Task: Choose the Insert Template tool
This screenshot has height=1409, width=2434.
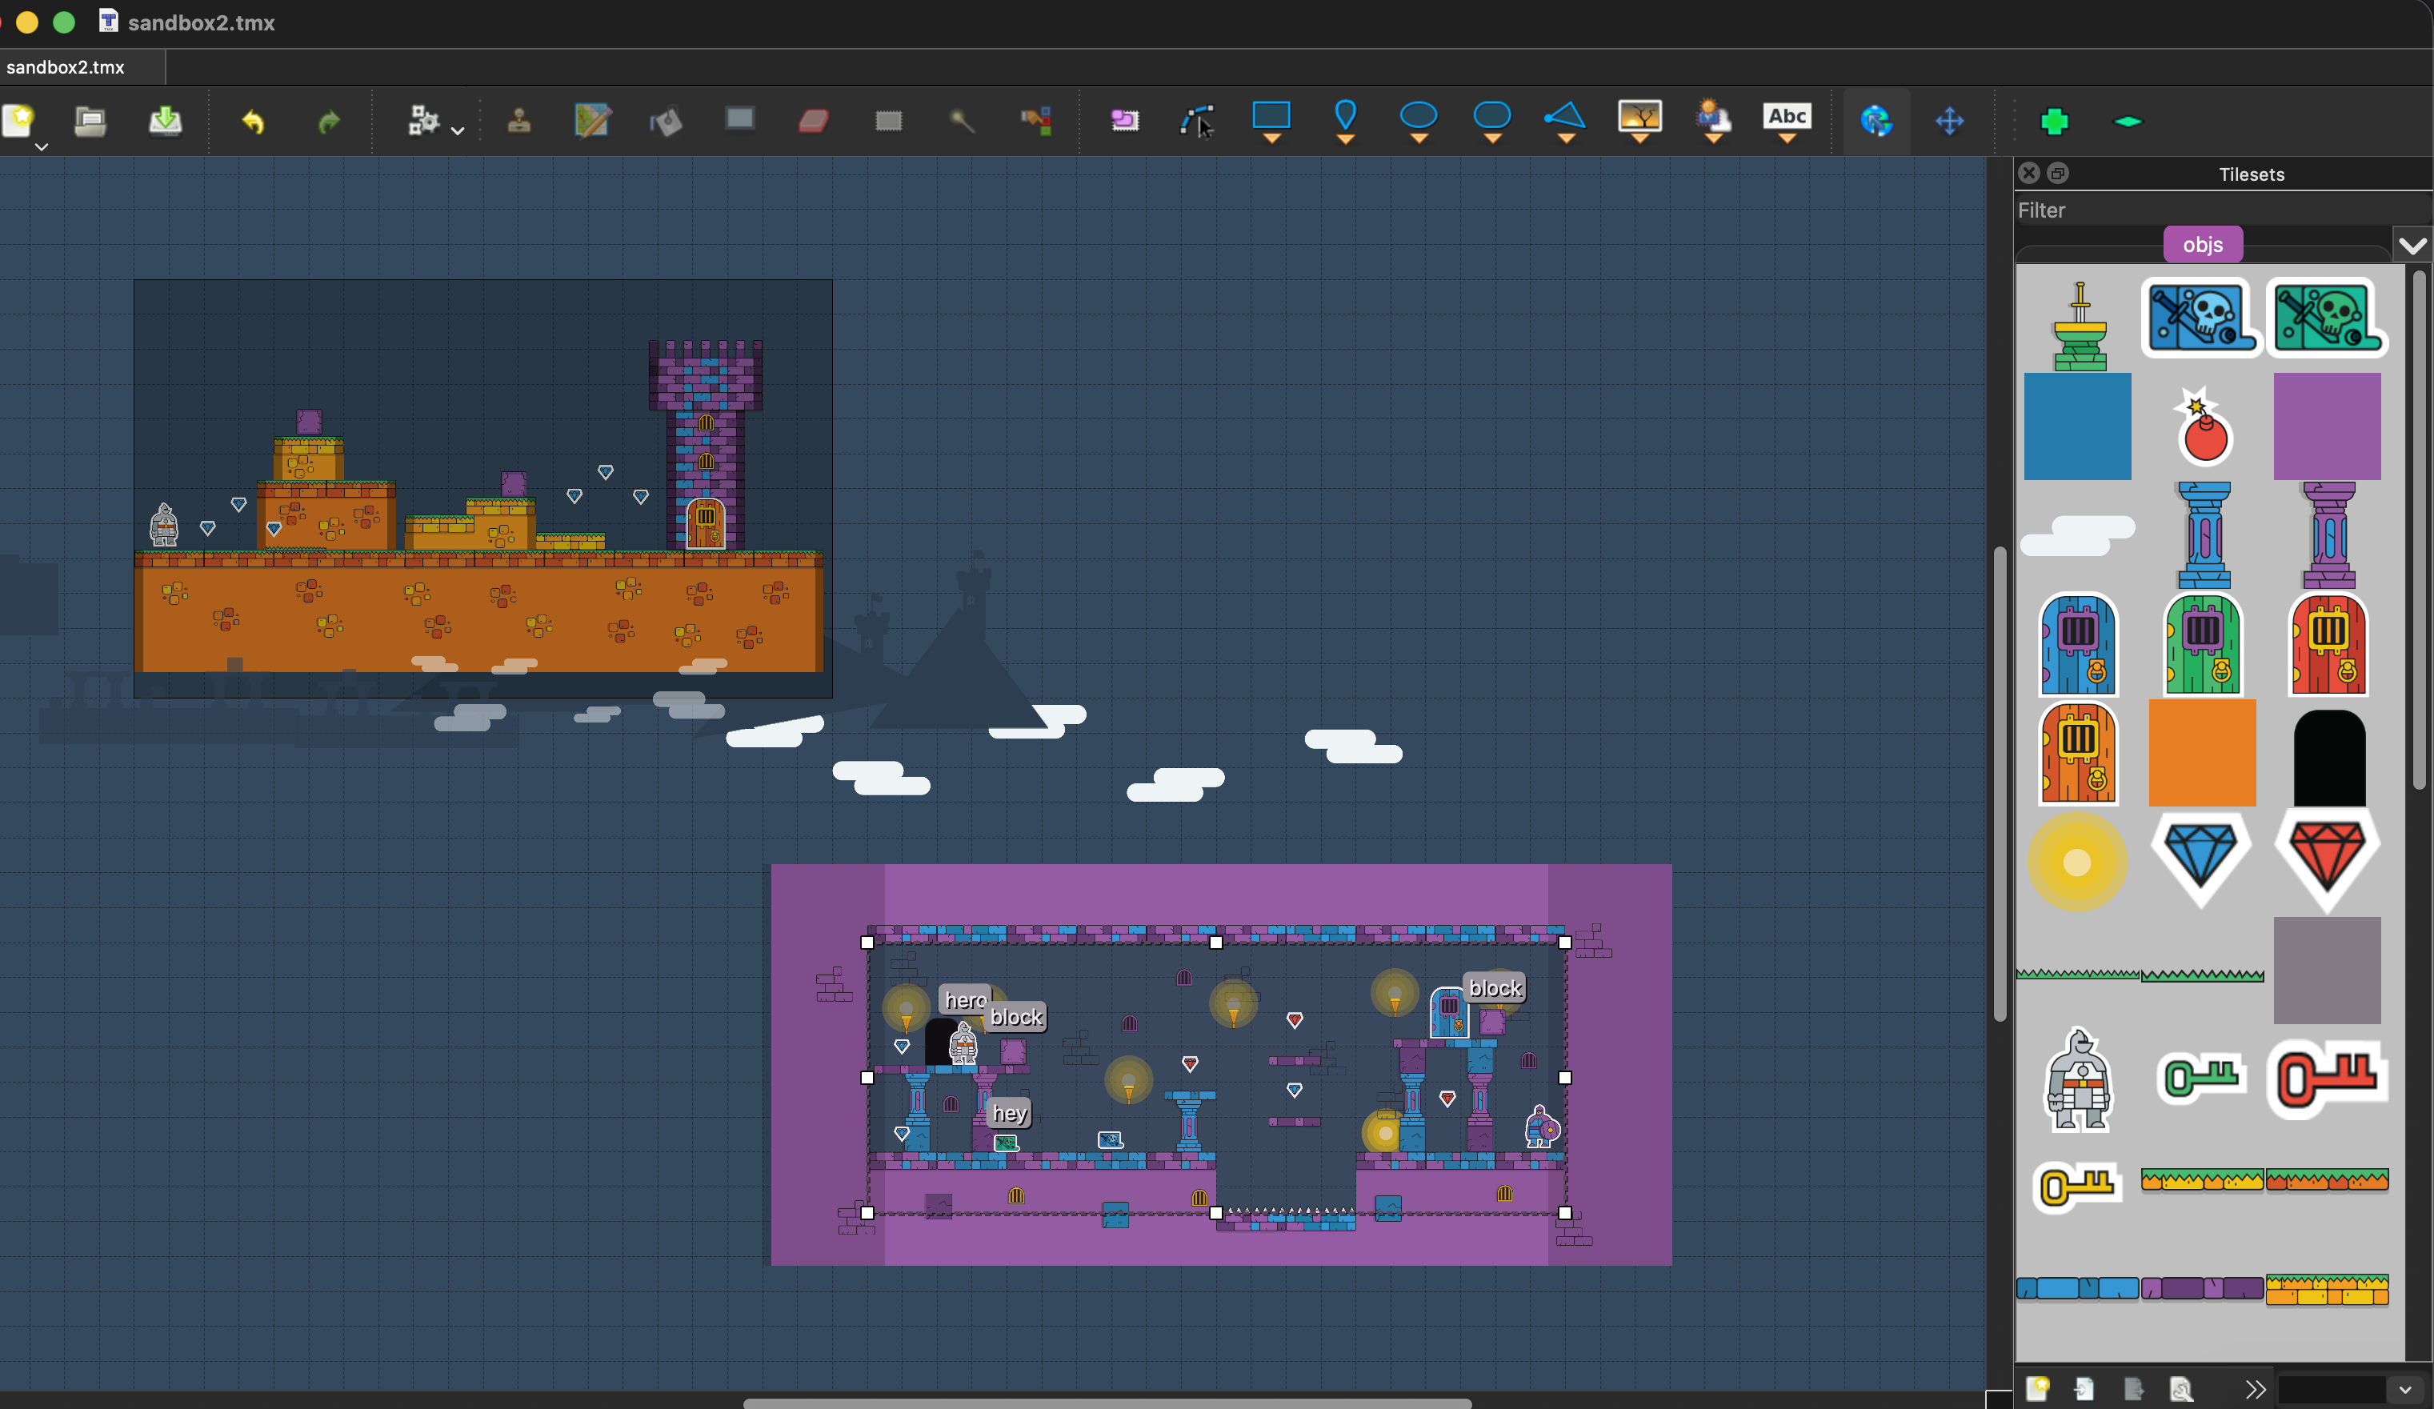Action: 1713,122
